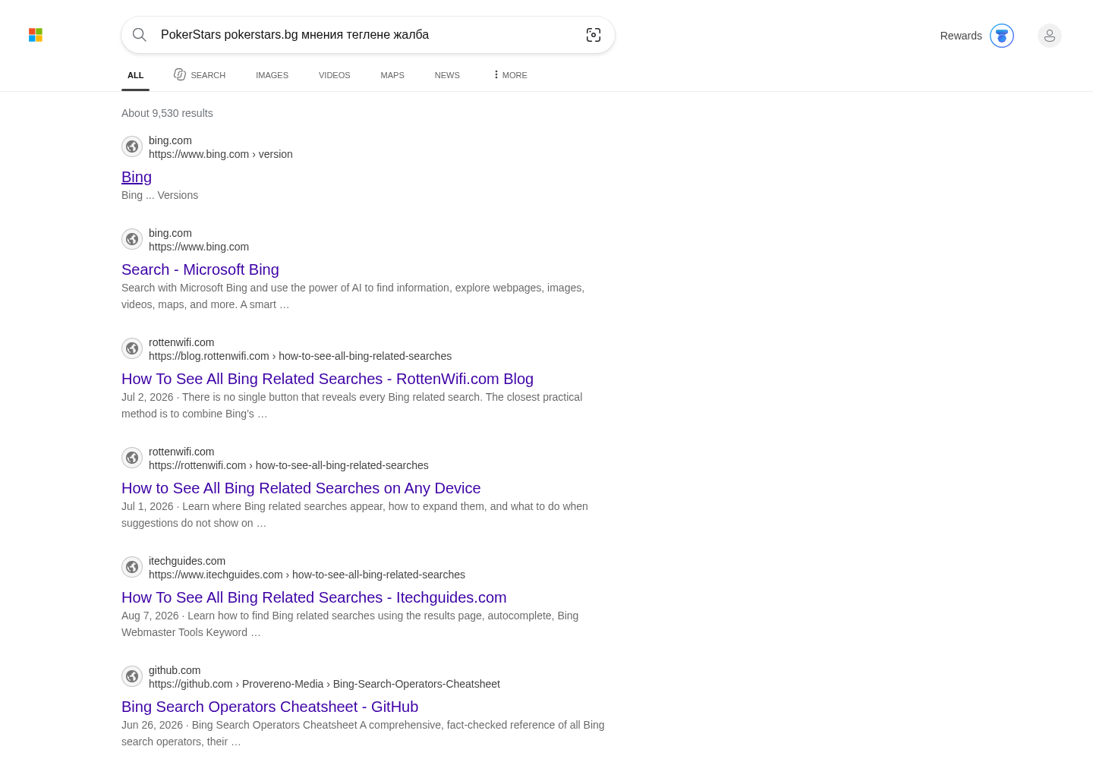Open Search - Microsoft Bing result
The height and width of the screenshot is (759, 1093).
200,269
